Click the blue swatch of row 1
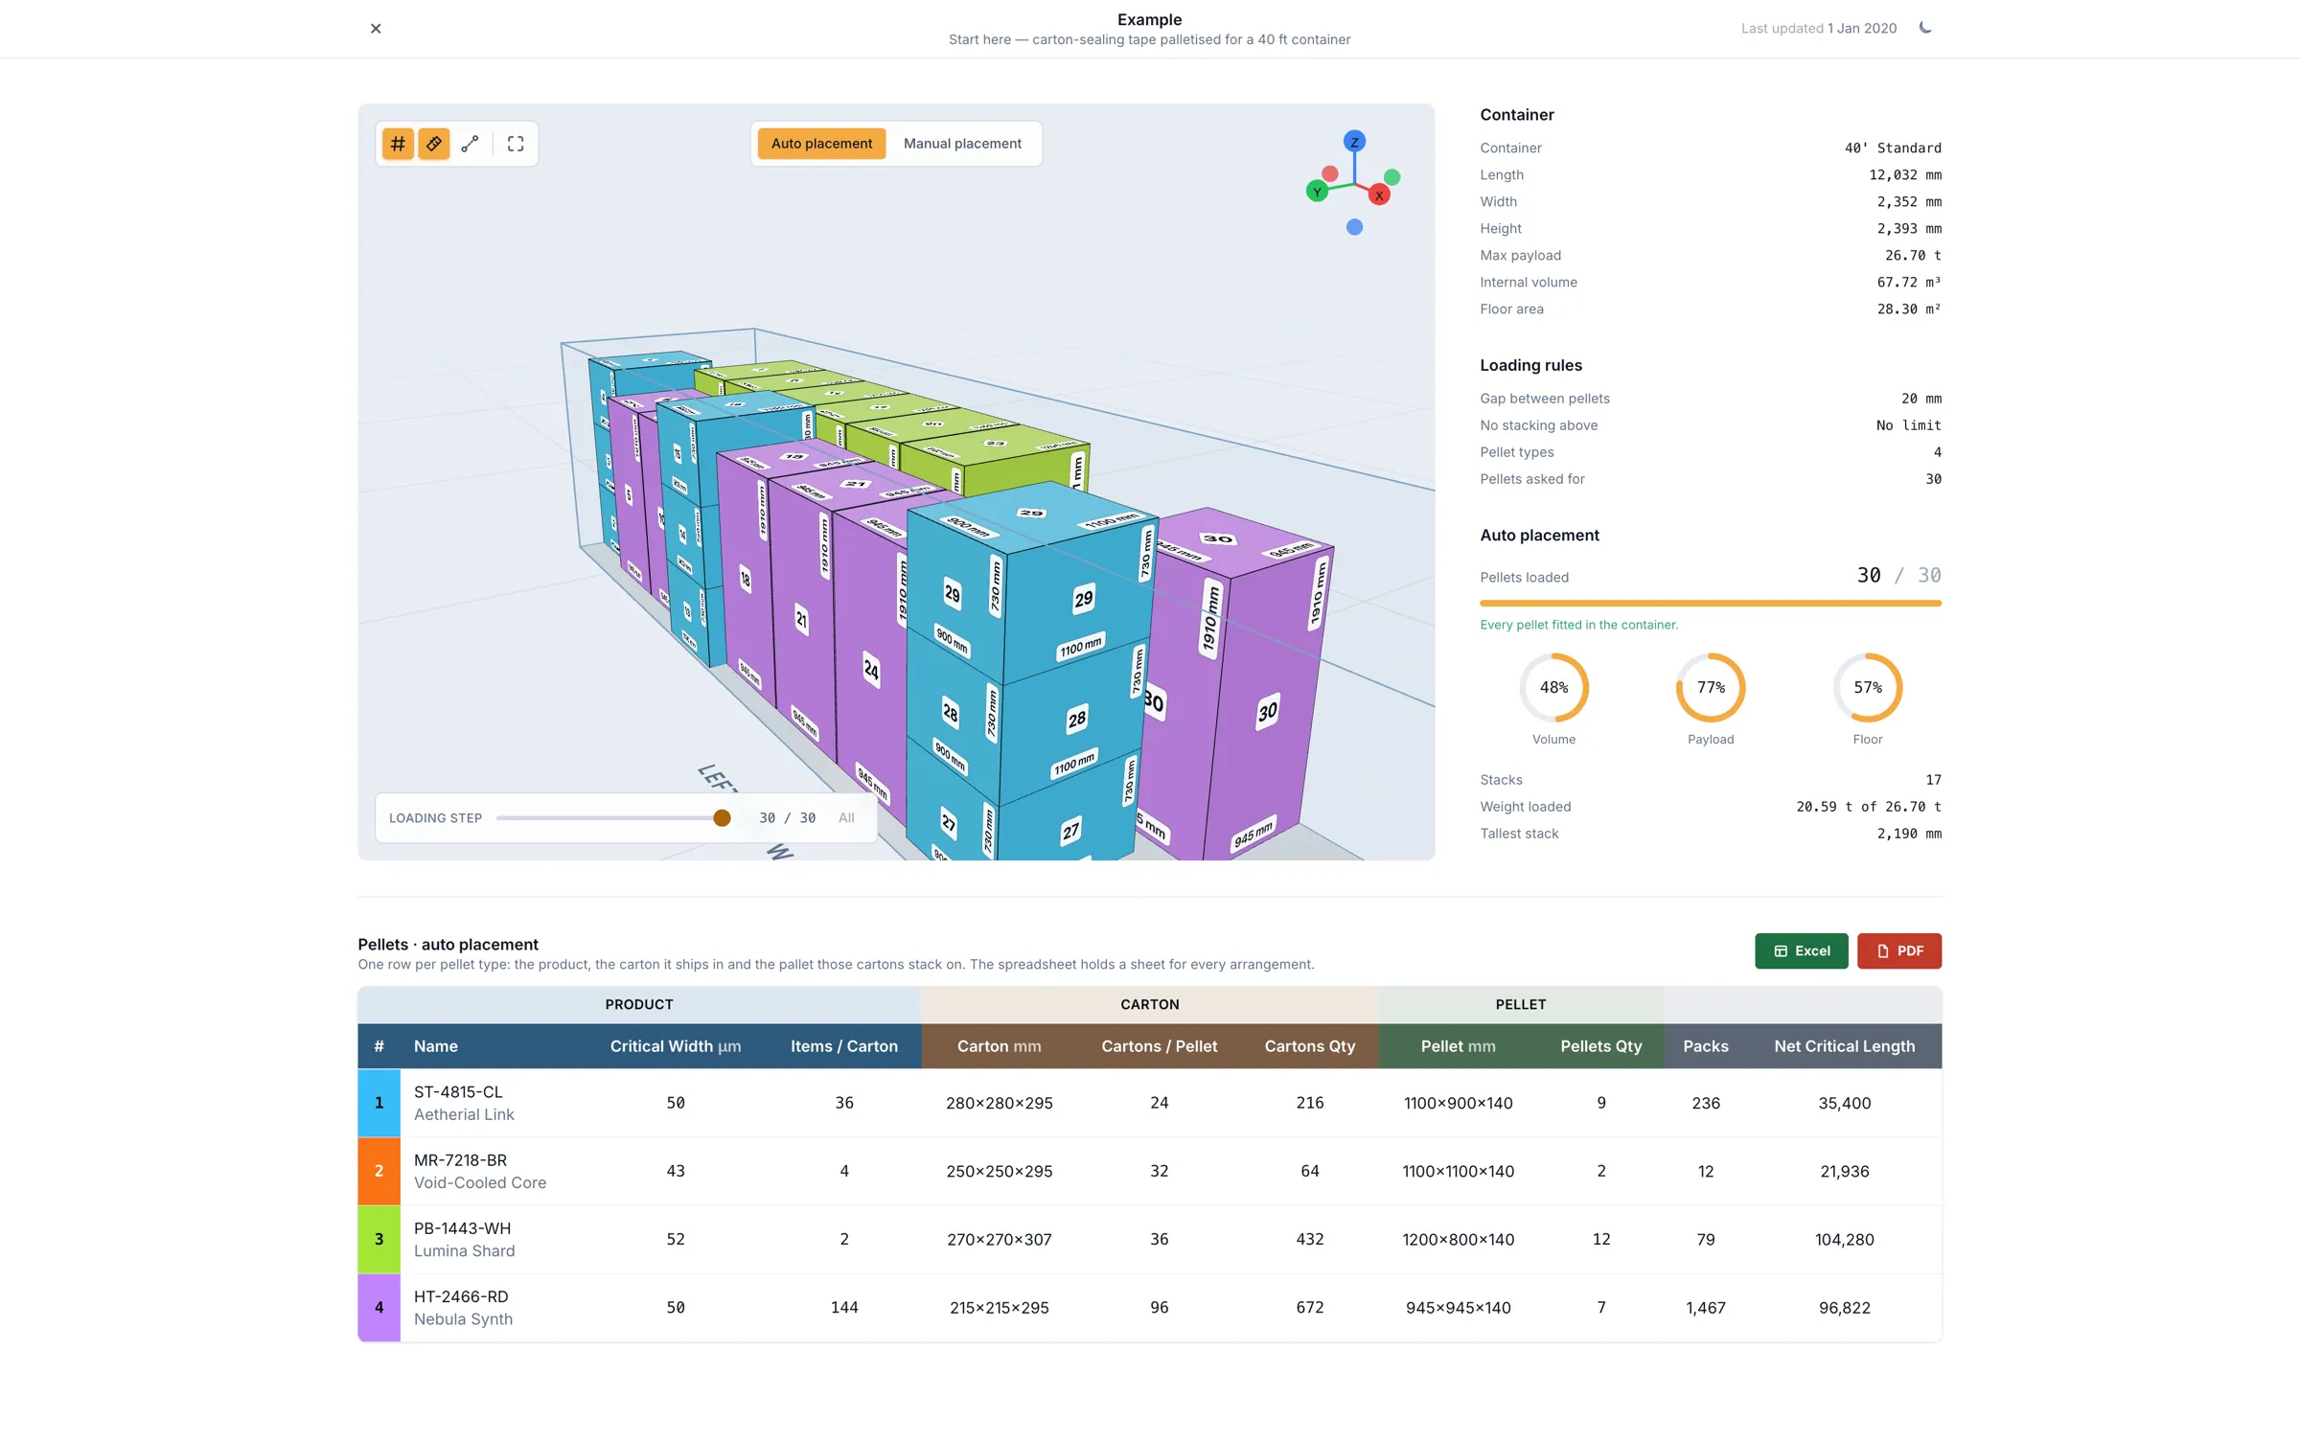Screen dimensions: 2300x1442 (379, 1103)
